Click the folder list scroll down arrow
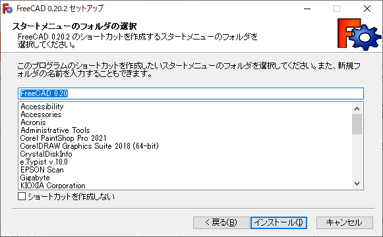This screenshot has height=237, width=383. [357, 184]
